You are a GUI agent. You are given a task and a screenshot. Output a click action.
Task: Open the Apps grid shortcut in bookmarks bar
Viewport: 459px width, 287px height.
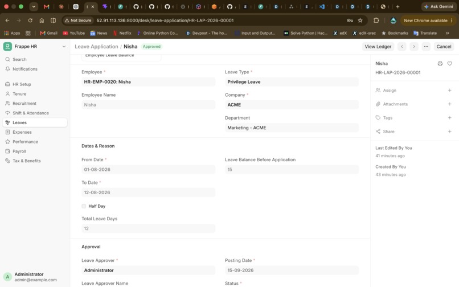click(12, 33)
